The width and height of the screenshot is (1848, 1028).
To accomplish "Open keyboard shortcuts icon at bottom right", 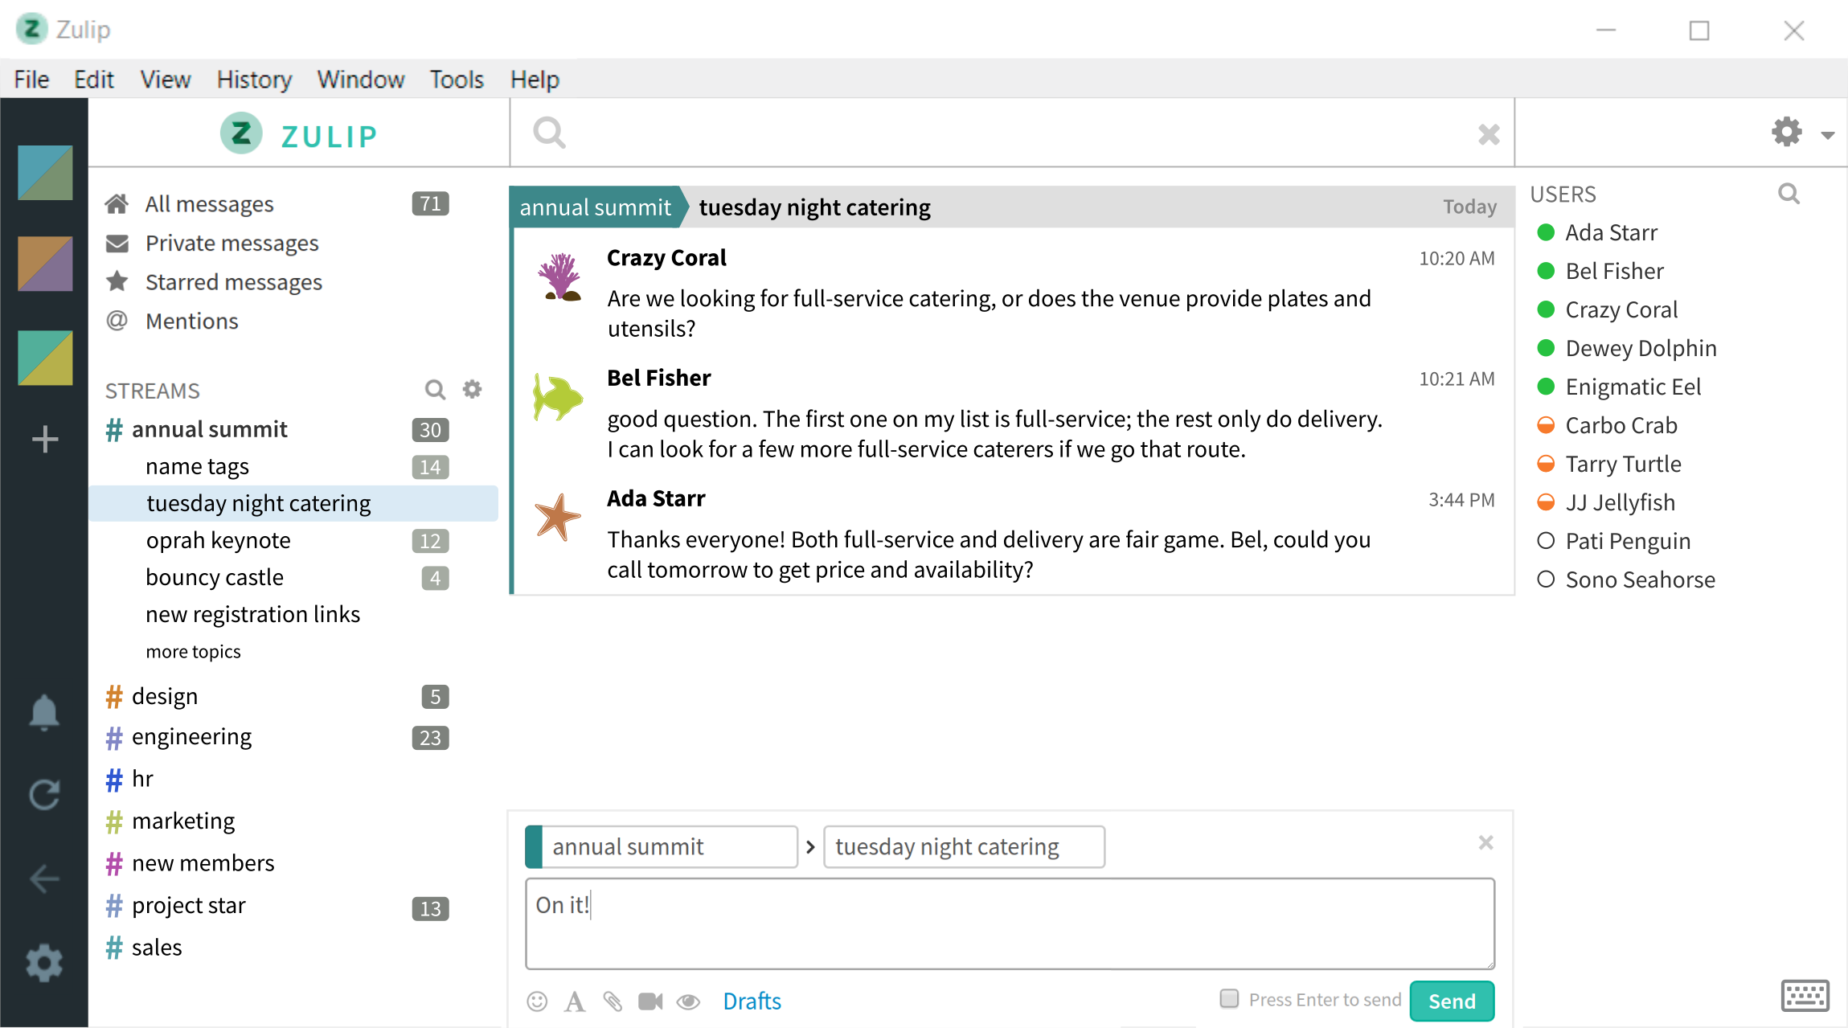I will pos(1805,996).
